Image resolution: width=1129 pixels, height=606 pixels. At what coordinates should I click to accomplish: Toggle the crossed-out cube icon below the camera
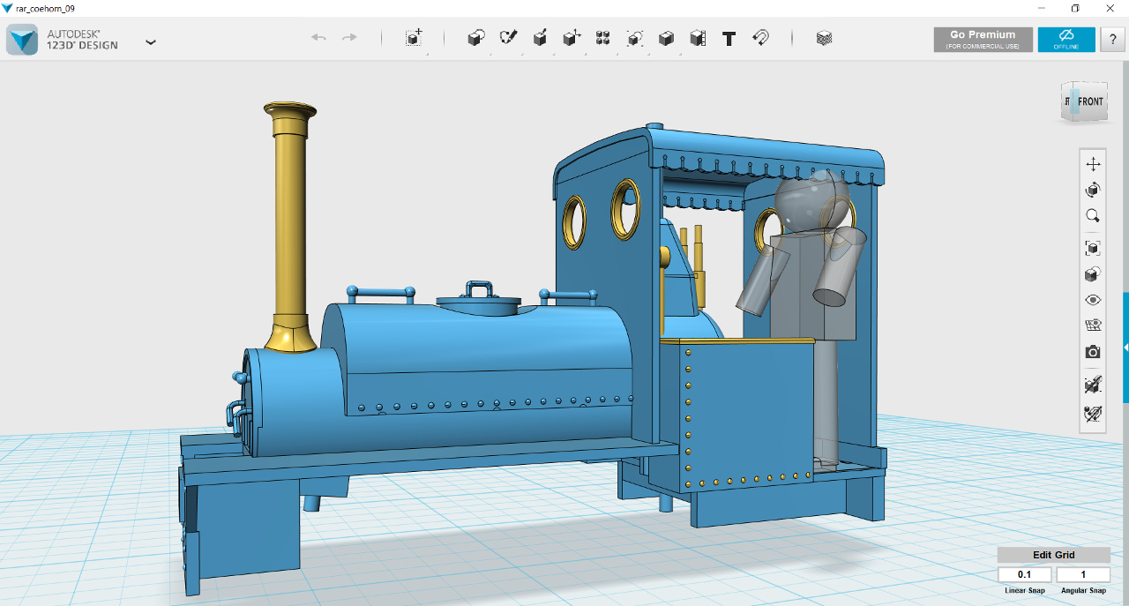[x=1093, y=385]
